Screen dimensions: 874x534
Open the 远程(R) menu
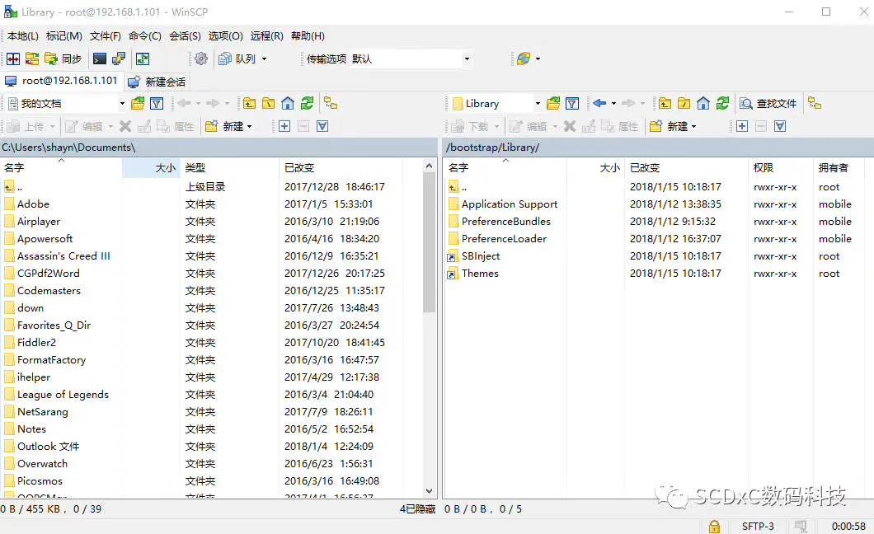[x=266, y=35]
